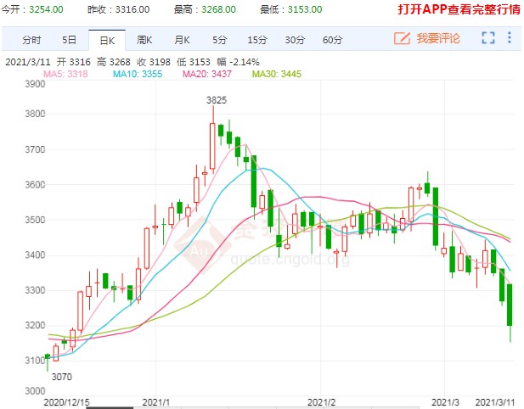Screen dimensions: 524x409
Task: Open the 打开APP查看完整行情 link
Action: point(459,9)
